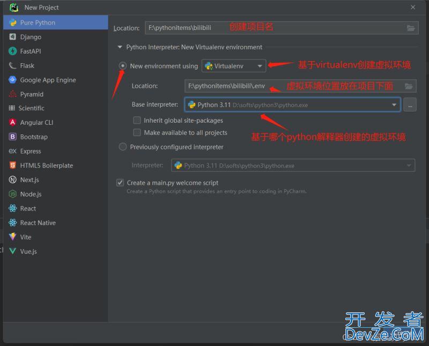Browse folder for virtualenv Location

point(409,86)
